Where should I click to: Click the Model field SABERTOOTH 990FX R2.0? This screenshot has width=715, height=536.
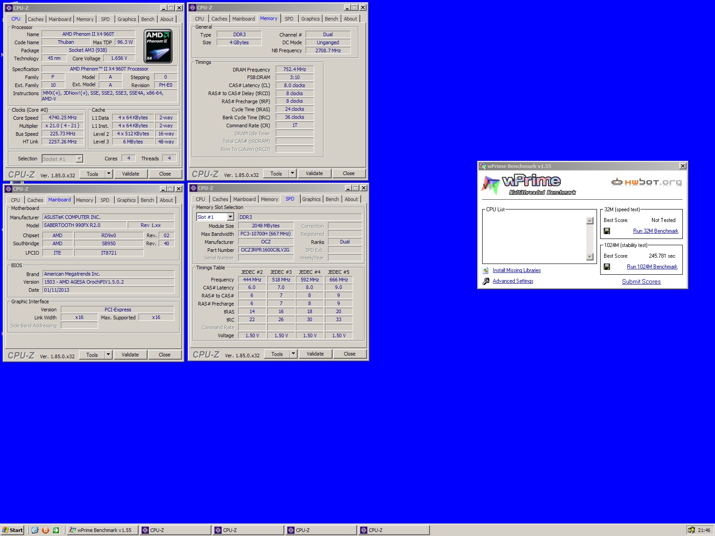tap(85, 225)
